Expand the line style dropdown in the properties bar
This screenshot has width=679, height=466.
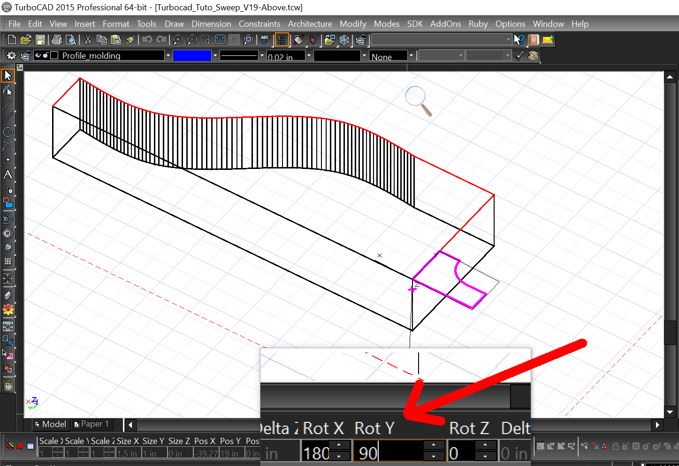click(x=262, y=55)
